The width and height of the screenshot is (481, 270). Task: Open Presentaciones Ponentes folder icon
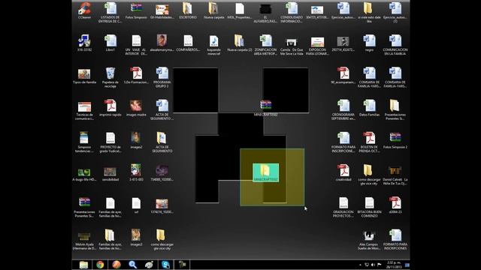(x=395, y=109)
